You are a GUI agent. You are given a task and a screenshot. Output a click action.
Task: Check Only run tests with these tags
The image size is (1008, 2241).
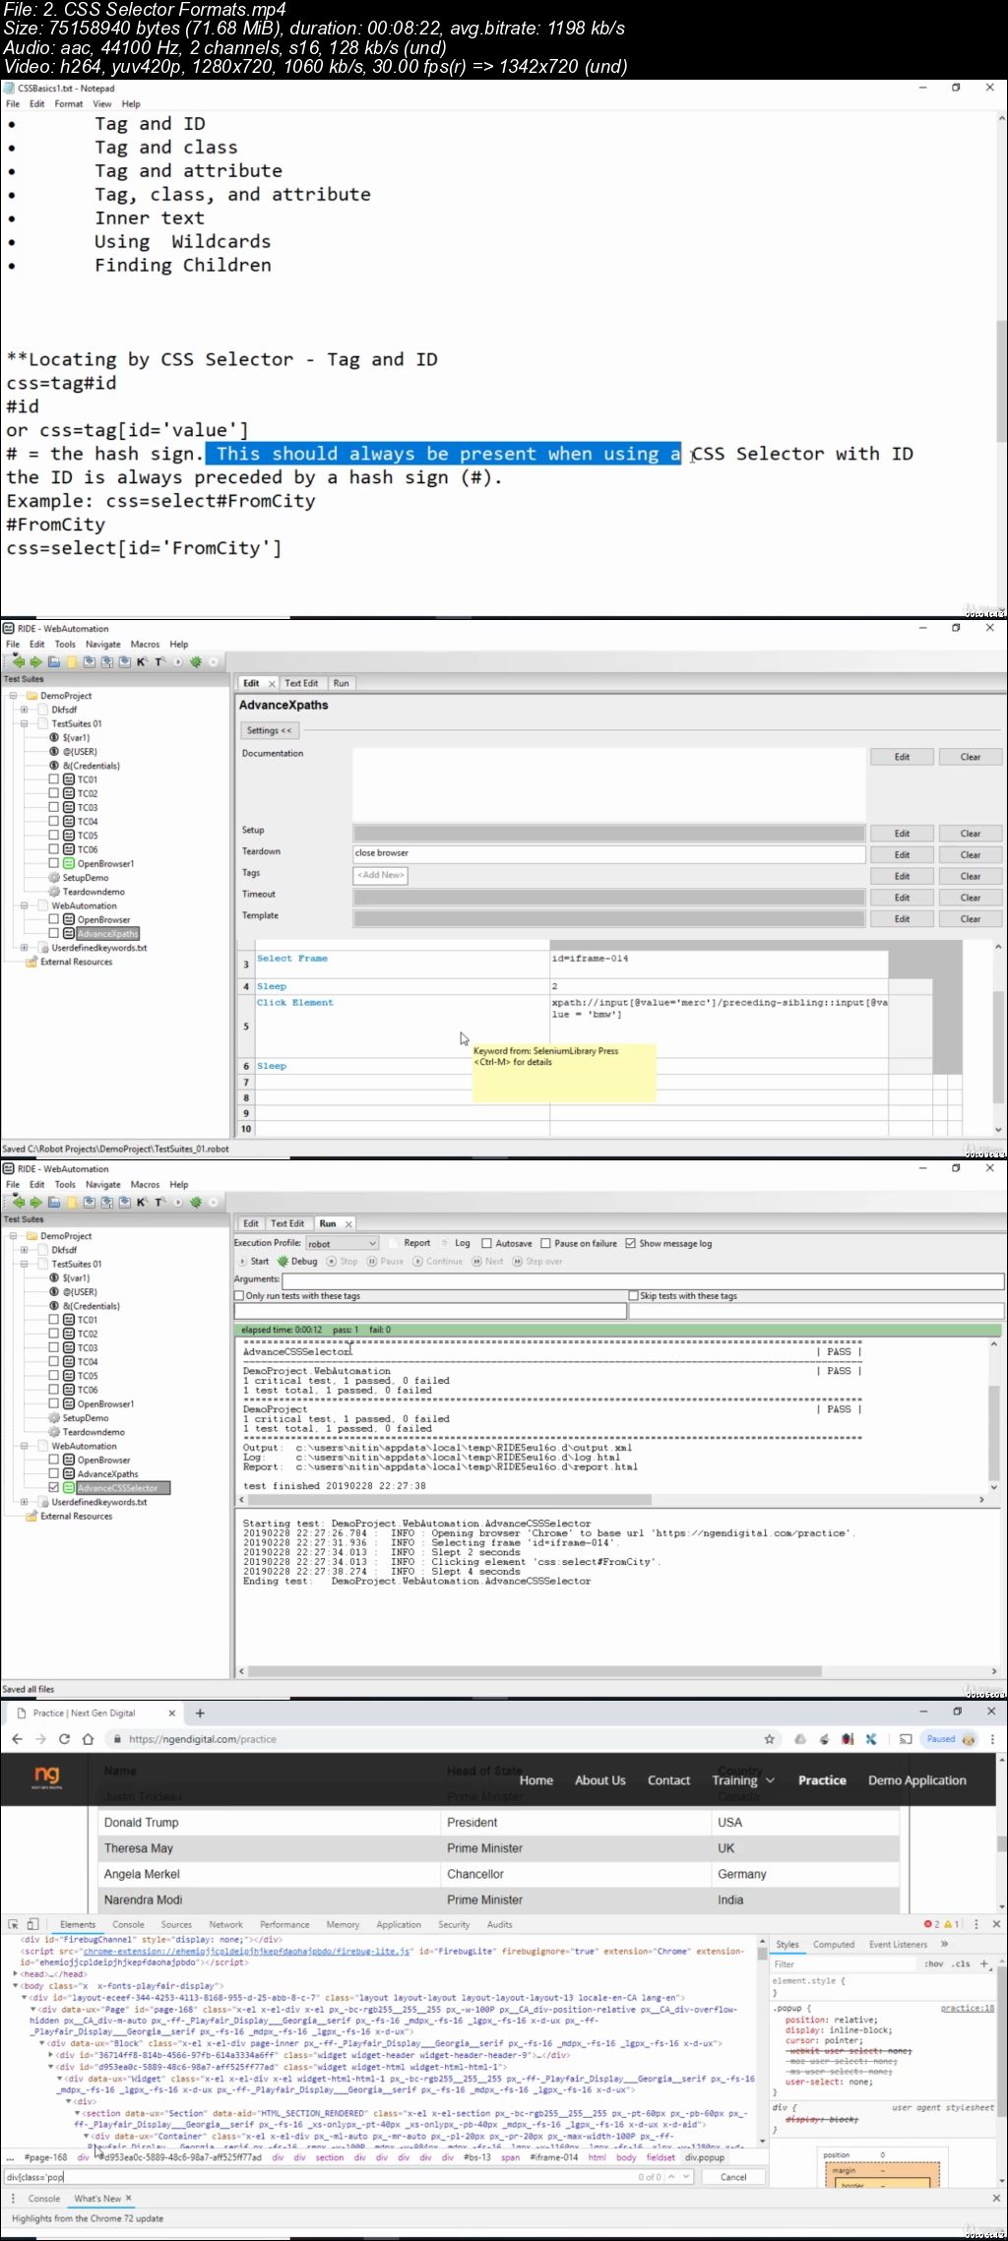pos(239,1296)
